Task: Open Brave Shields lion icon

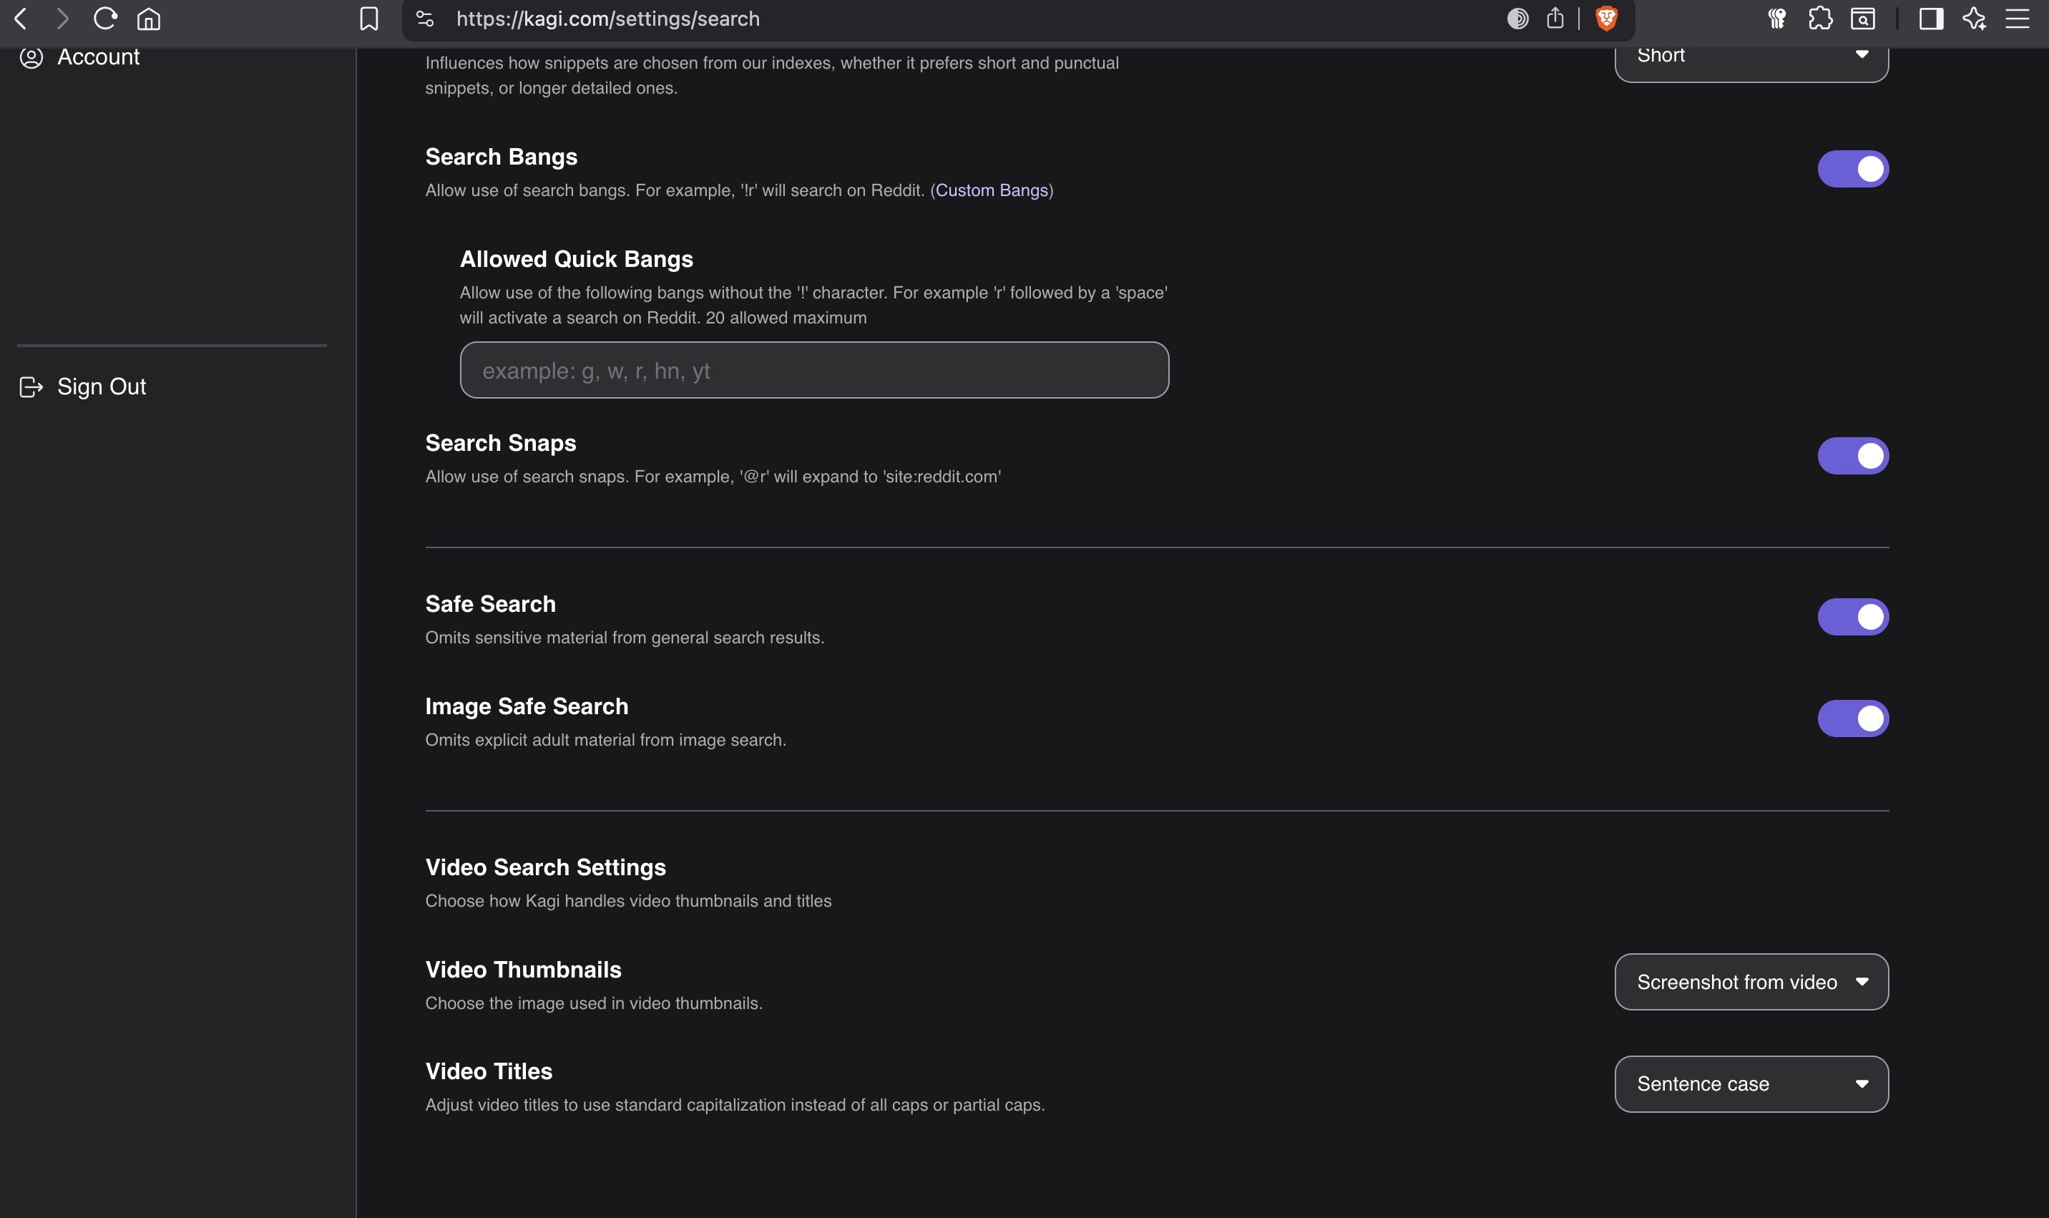Action: click(1606, 19)
